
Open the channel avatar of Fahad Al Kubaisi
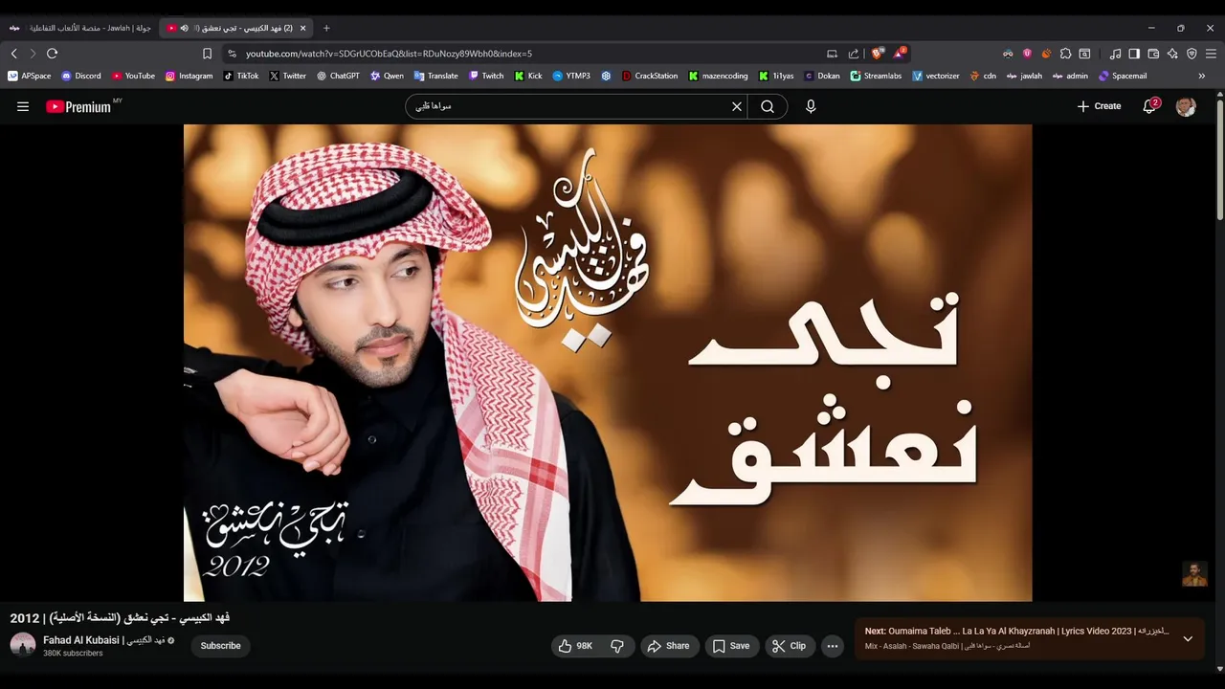point(23,646)
